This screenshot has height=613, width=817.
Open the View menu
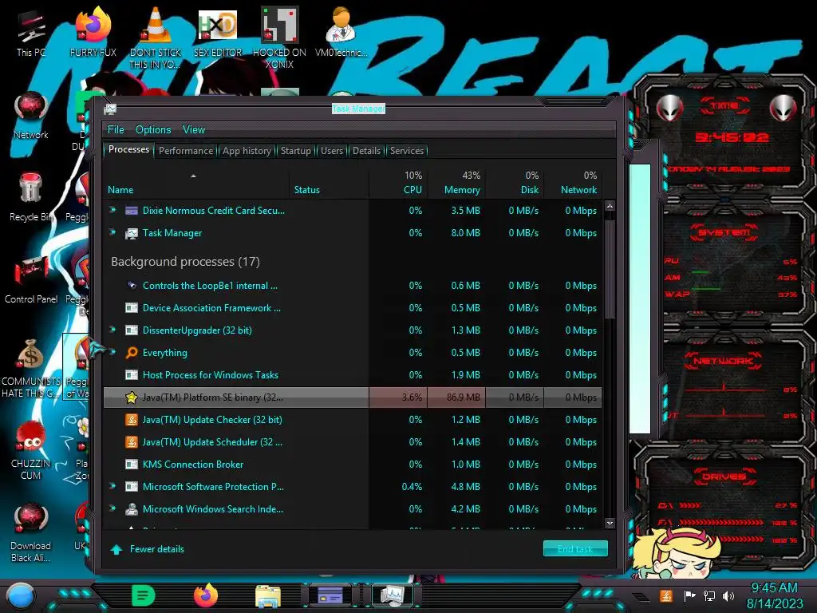[x=193, y=129]
